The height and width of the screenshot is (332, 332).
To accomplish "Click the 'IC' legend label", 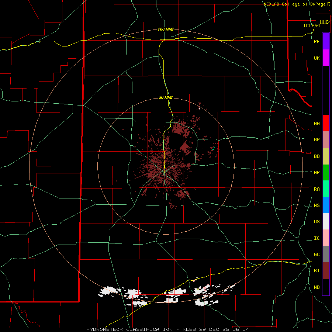I will [x=317, y=238].
